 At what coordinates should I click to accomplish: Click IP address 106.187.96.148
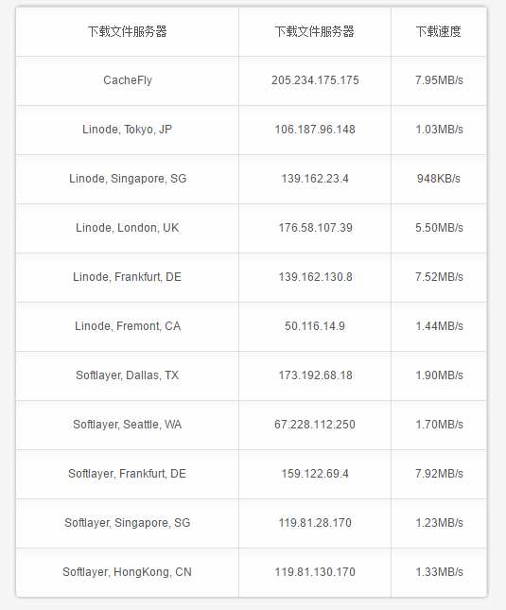point(315,130)
